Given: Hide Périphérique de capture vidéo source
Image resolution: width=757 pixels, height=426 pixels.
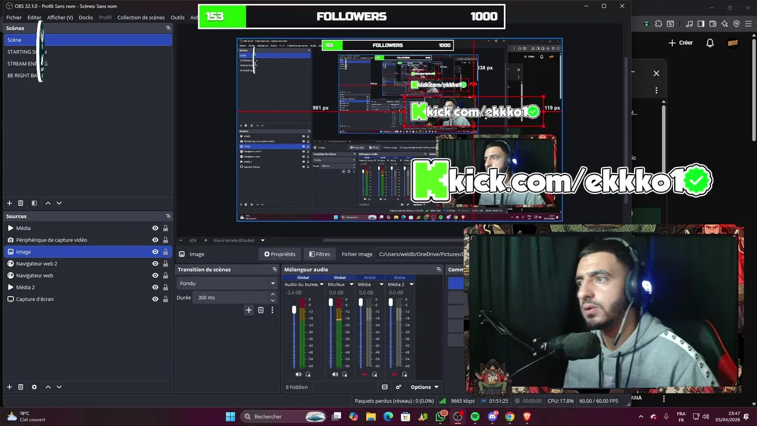Looking at the screenshot, I should (x=155, y=240).
